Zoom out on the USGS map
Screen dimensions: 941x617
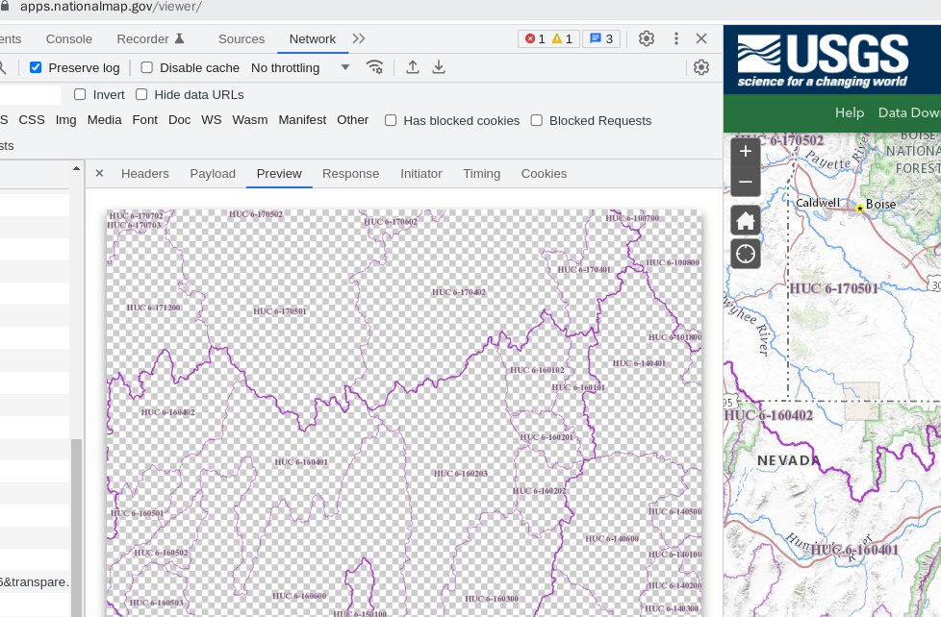click(x=746, y=182)
